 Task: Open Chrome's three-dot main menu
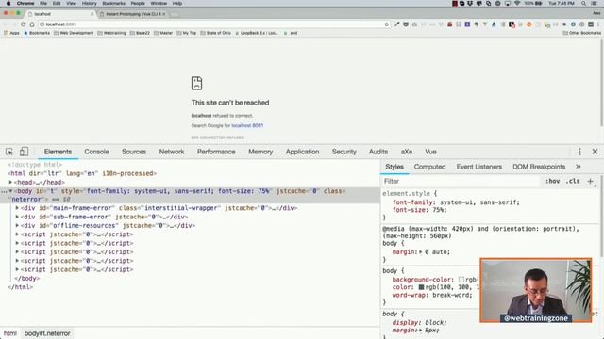[x=598, y=24]
